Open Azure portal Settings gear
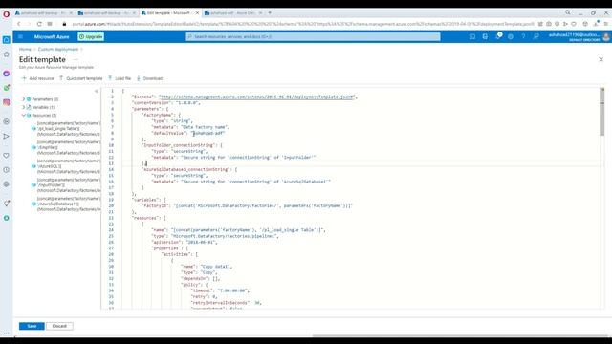 511,36
